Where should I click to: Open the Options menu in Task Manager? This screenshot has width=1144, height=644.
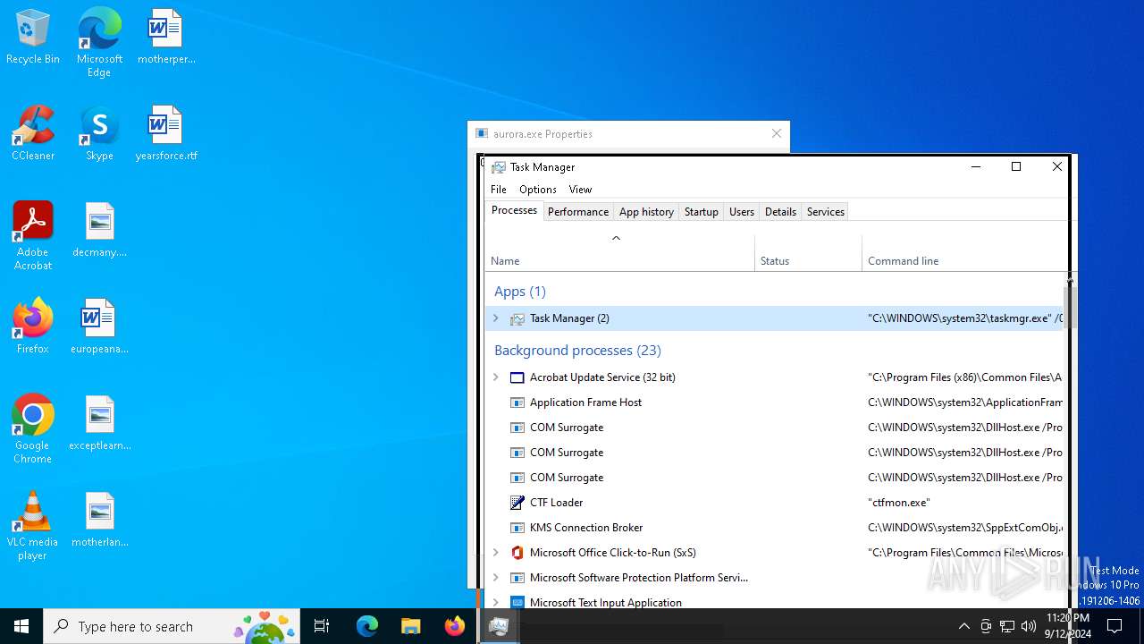pos(538,190)
